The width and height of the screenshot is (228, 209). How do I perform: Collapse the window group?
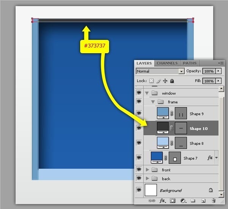pos(147,93)
